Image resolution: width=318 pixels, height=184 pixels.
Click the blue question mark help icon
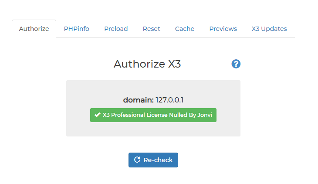[x=236, y=64]
